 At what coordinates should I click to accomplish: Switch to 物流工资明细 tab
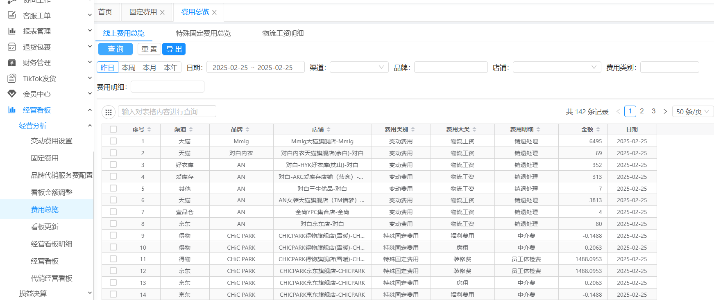[283, 33]
